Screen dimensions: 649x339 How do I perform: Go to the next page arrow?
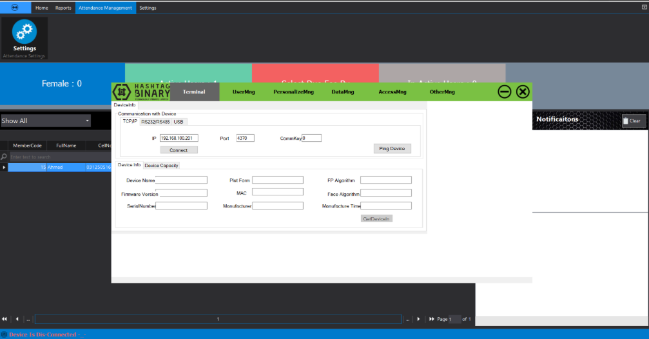tap(418, 319)
